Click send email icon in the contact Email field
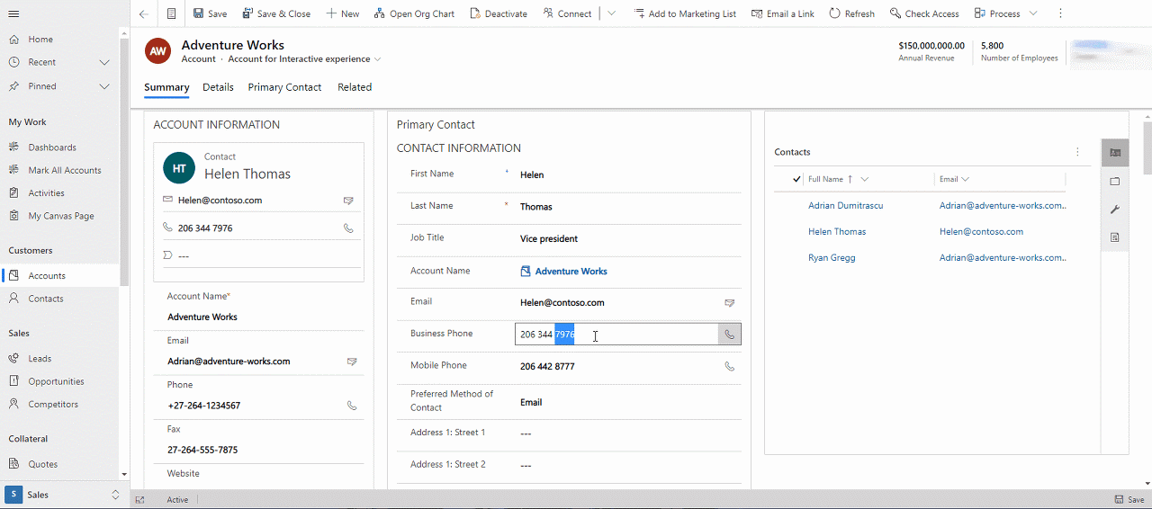The image size is (1152, 509). [730, 303]
